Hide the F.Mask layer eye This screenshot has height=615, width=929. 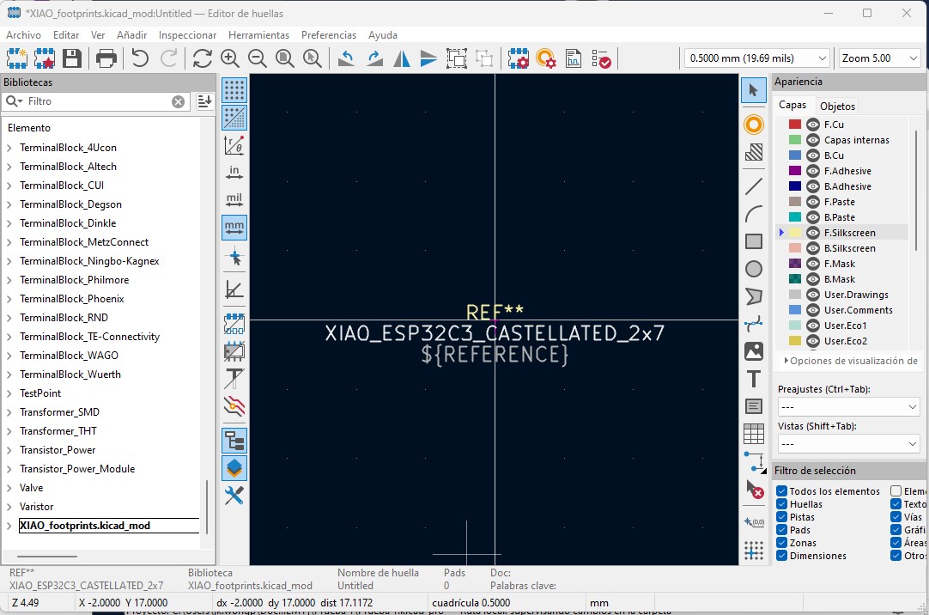click(813, 264)
